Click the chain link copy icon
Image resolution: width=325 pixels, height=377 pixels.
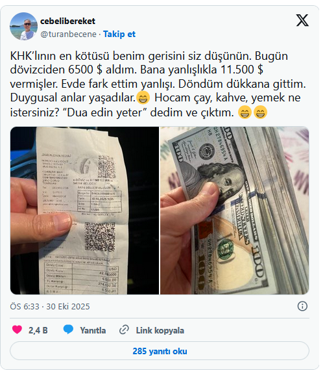pos(124,330)
